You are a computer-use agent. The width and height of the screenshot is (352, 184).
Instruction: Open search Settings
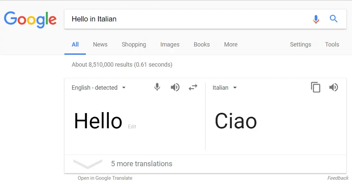coord(300,45)
